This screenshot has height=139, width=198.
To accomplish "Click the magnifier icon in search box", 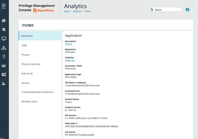I will point(152,10).
